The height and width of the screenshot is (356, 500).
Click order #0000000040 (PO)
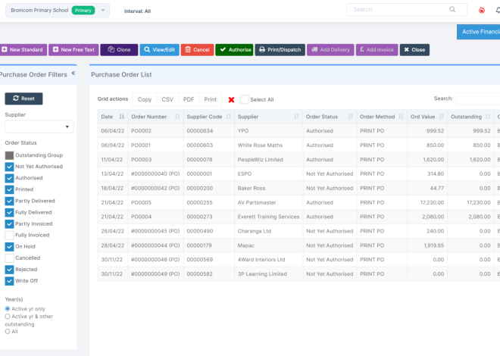click(155, 173)
